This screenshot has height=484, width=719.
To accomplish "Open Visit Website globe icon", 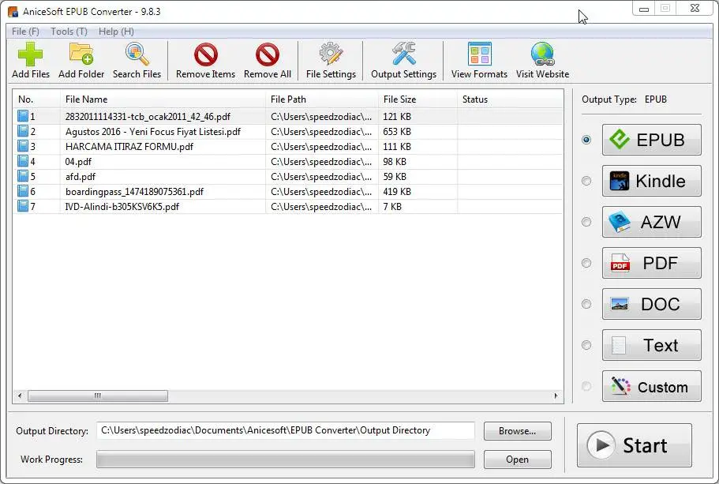I will click(542, 54).
